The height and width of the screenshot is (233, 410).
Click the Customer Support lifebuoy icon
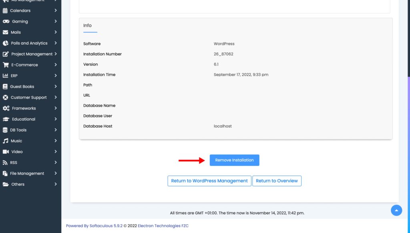click(x=6, y=98)
